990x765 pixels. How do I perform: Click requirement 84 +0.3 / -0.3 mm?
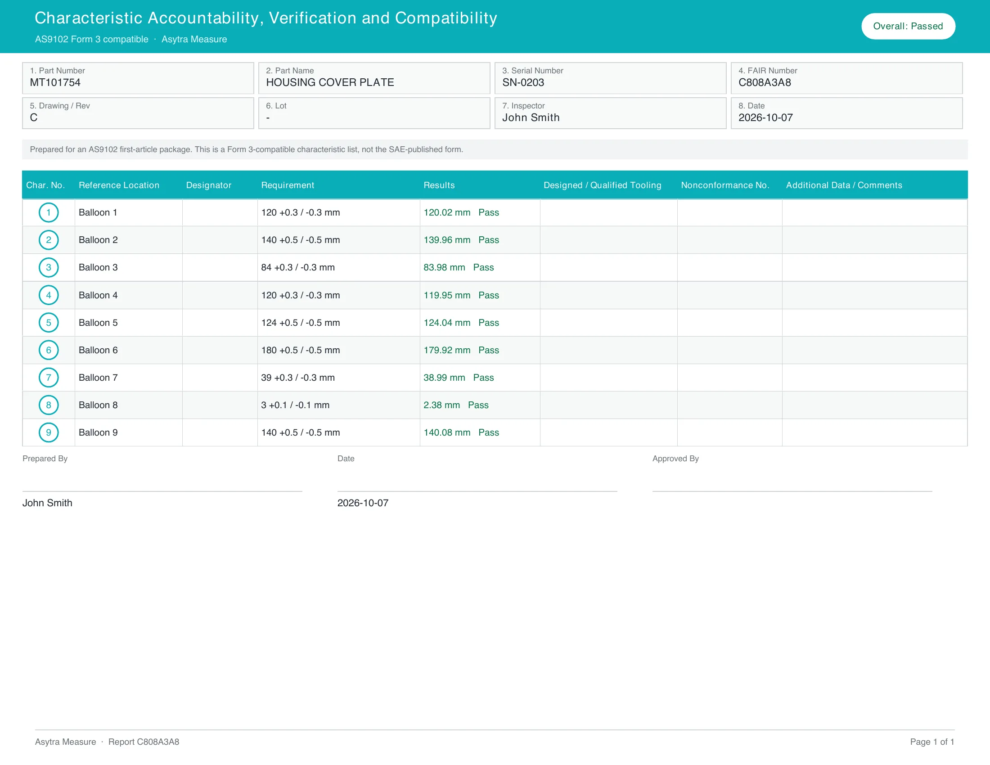(x=298, y=267)
